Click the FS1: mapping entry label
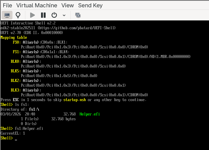 pyautogui.click(x=17, y=52)
